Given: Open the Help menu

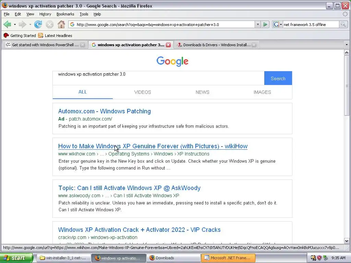Looking at the screenshot, I should click(97, 14).
